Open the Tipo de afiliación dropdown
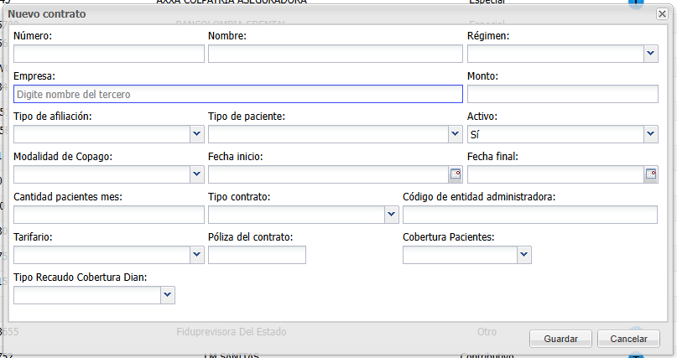 197,134
